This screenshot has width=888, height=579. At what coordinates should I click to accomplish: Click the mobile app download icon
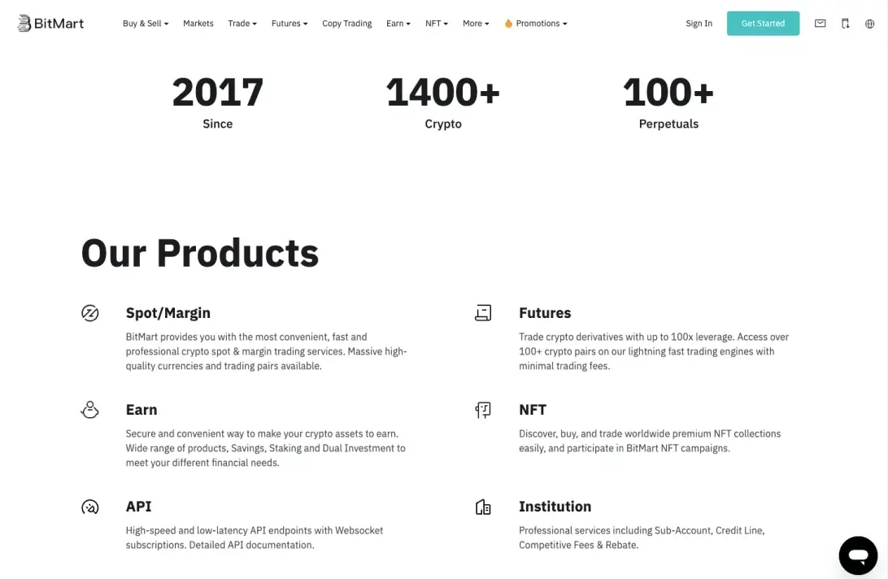point(845,24)
